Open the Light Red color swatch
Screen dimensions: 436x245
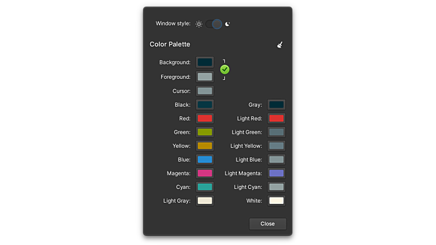(x=277, y=118)
